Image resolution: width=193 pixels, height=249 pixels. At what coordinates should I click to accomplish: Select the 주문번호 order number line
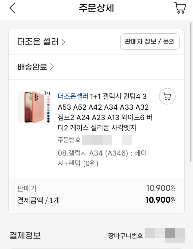69,140
